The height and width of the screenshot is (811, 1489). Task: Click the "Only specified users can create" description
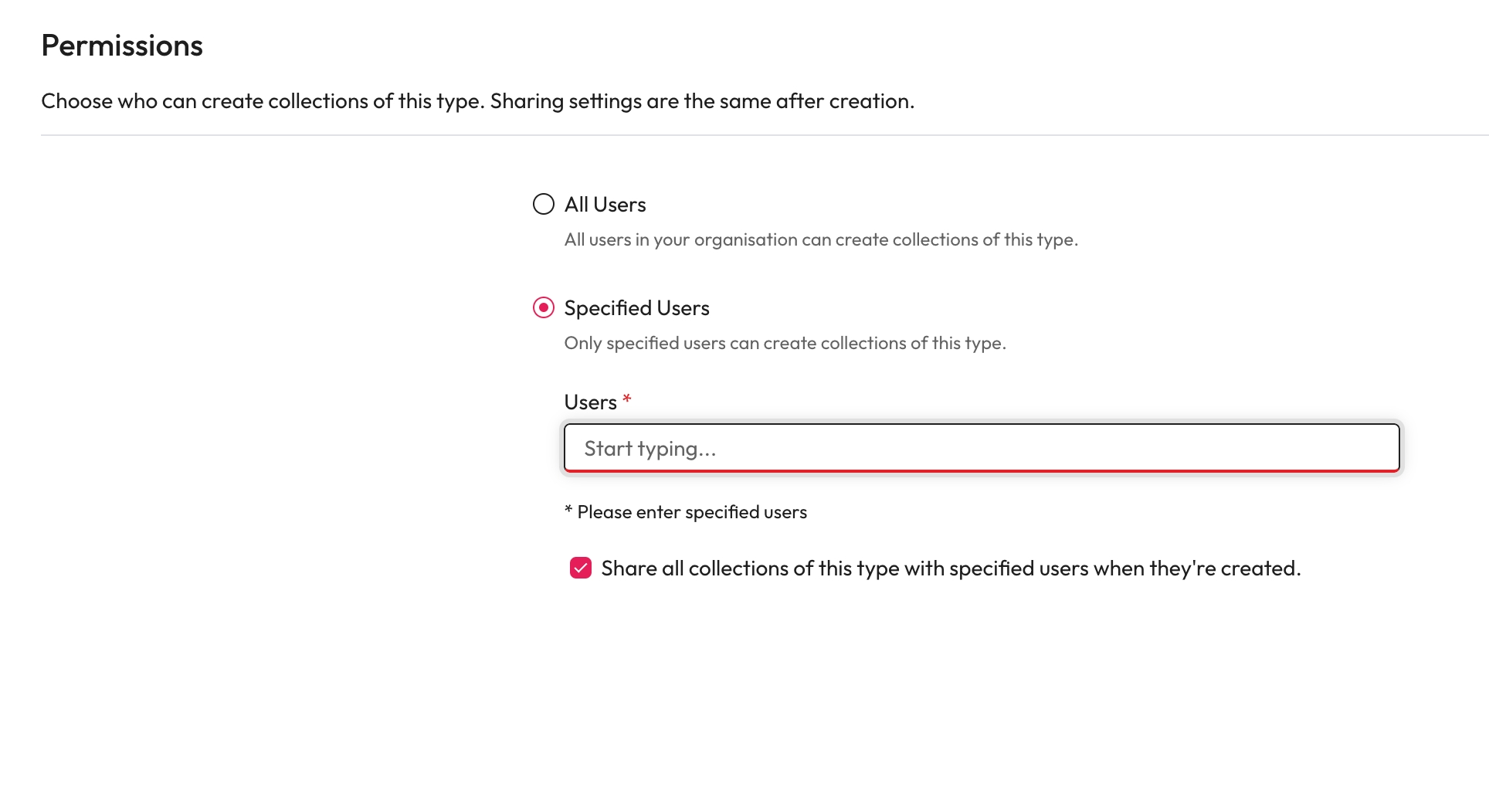[785, 343]
